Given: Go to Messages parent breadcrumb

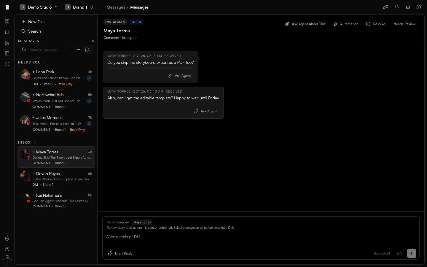Looking at the screenshot, I should tap(116, 7).
